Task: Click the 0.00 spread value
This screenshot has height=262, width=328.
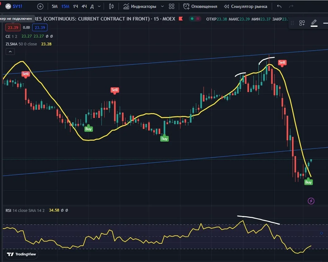Action: coord(26,27)
